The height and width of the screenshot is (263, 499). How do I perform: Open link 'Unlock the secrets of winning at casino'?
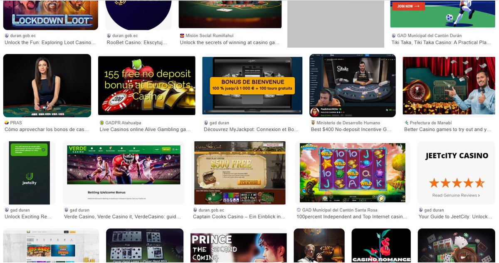tap(230, 42)
